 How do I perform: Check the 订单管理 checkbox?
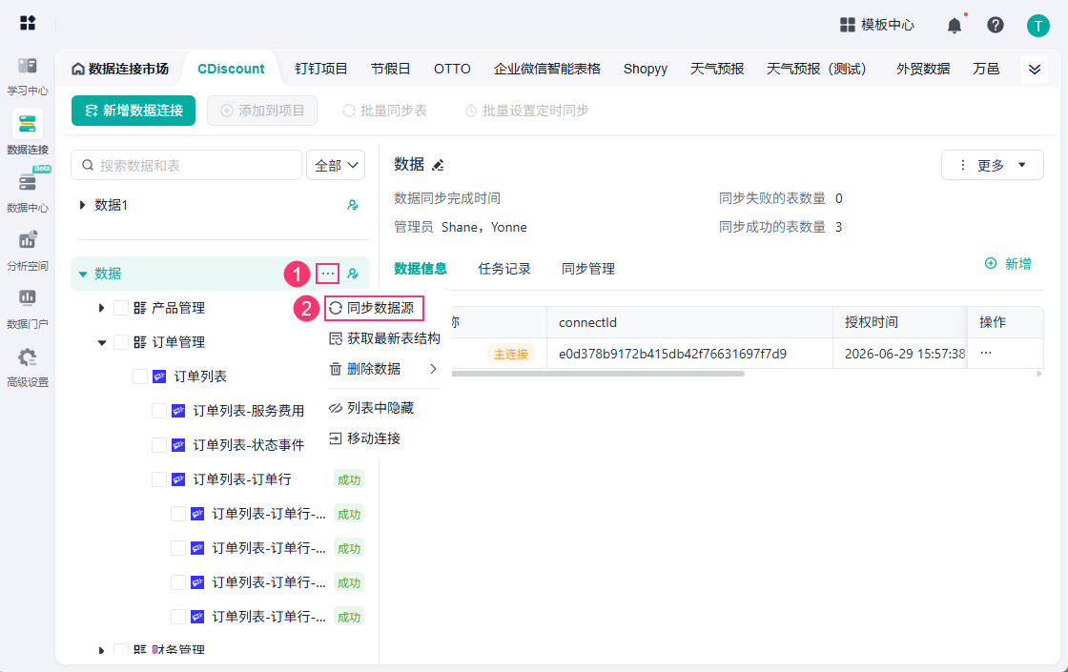120,342
